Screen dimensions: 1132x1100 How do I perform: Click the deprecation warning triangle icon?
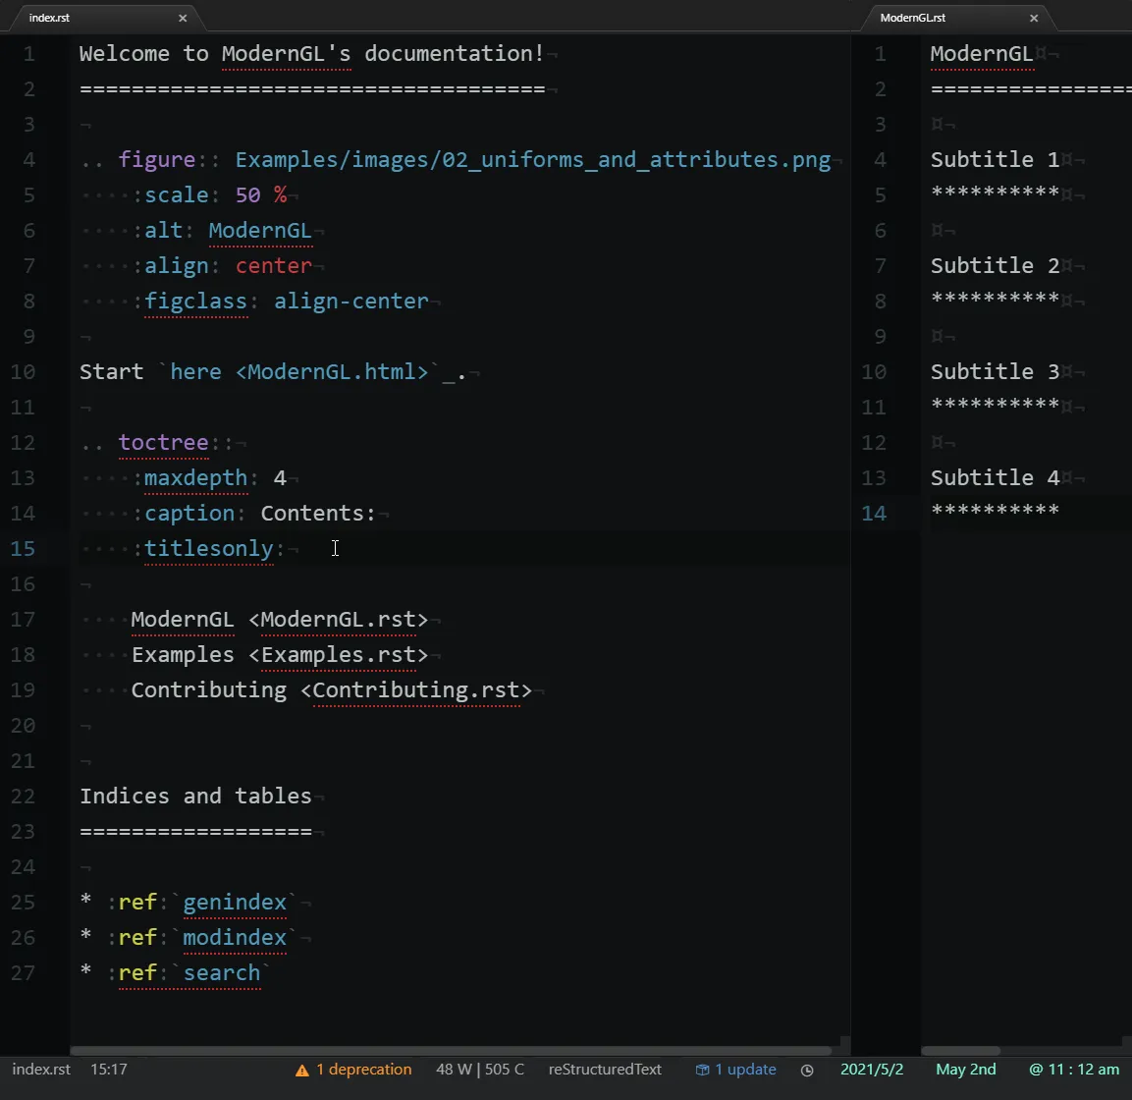click(x=302, y=1071)
